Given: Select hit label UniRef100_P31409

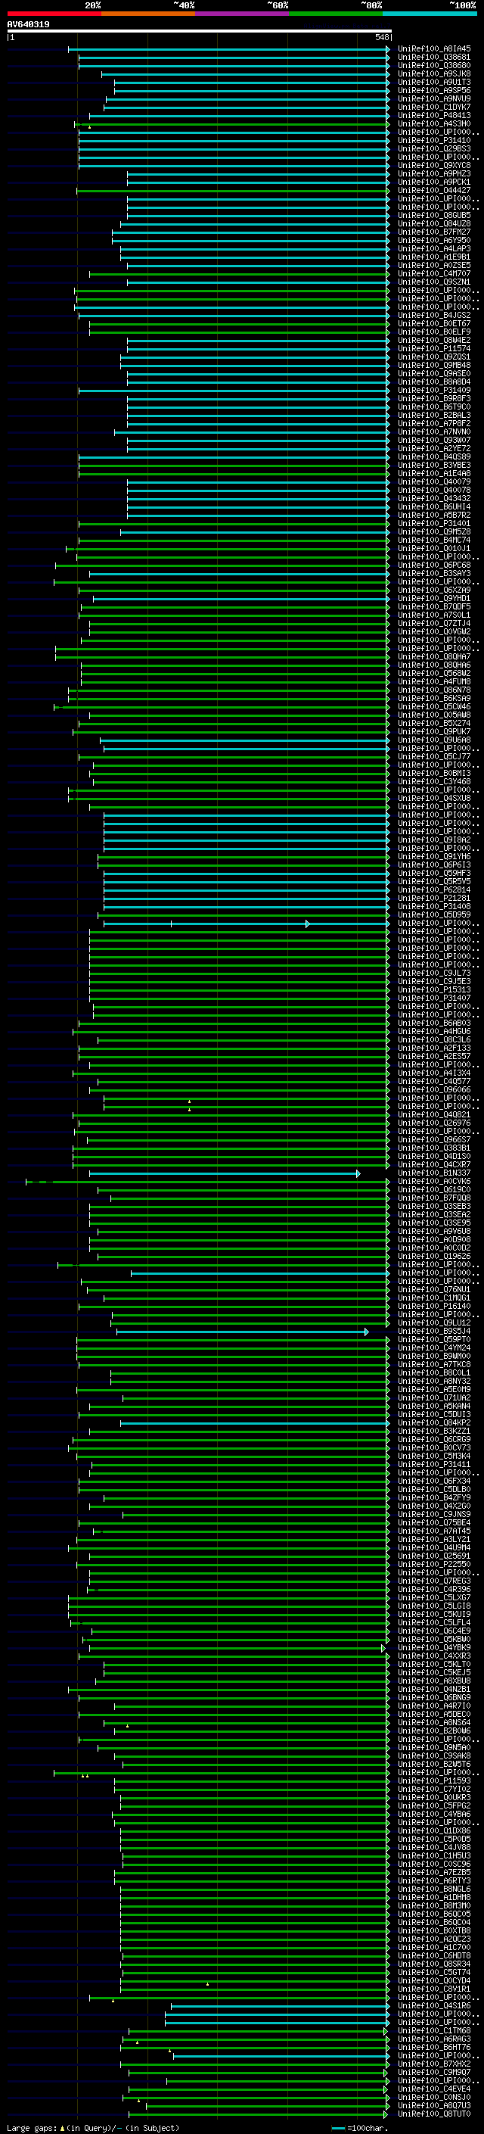Looking at the screenshot, I should click(x=434, y=390).
